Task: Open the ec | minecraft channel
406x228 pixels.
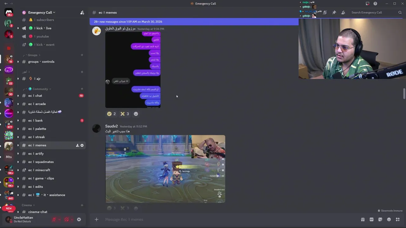Action: pos(53,170)
